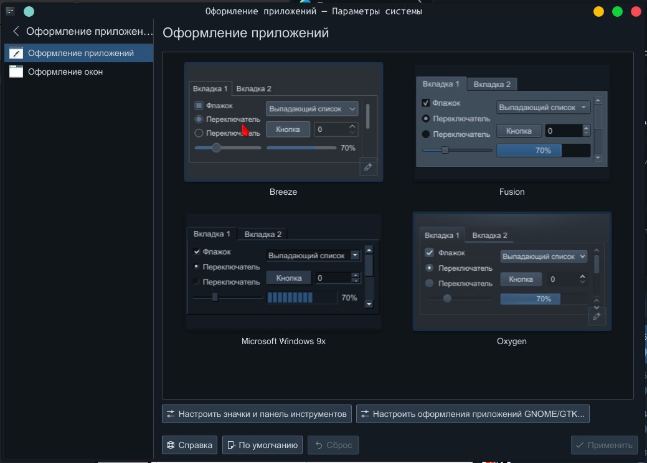Select second Переключатель radio in Fusion preview

[x=426, y=134]
